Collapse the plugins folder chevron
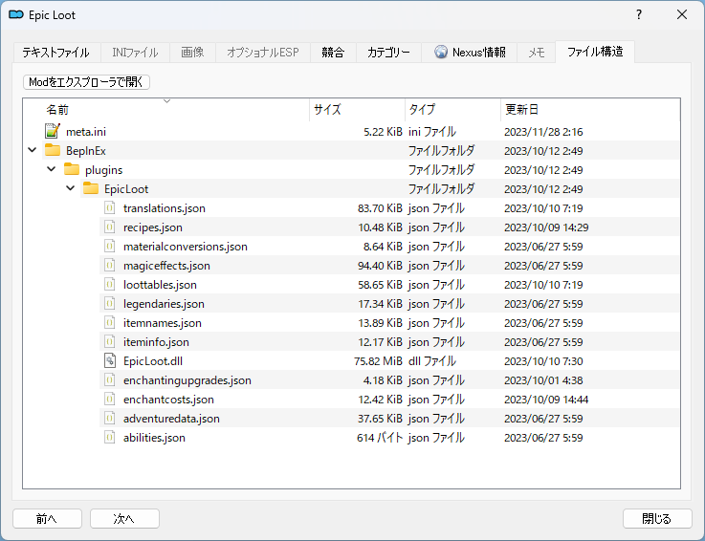 coord(52,169)
